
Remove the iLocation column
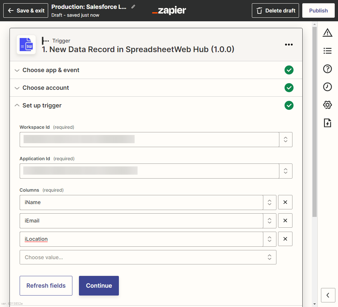(x=285, y=239)
